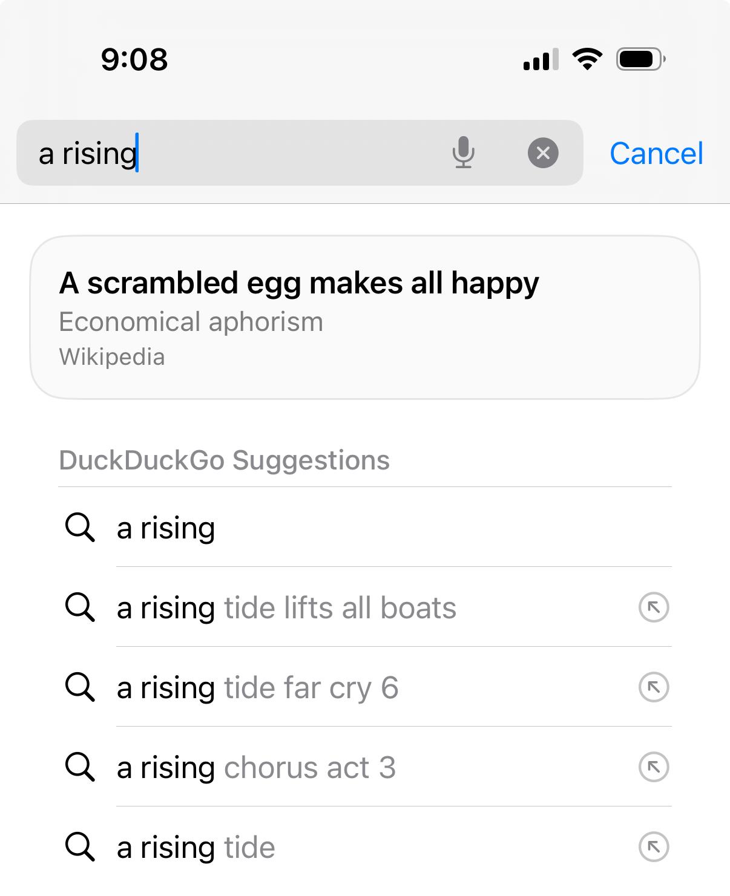Tap the magnifier next to "tide lifts all boats"
Image resolution: width=730 pixels, height=896 pixels.
click(80, 607)
